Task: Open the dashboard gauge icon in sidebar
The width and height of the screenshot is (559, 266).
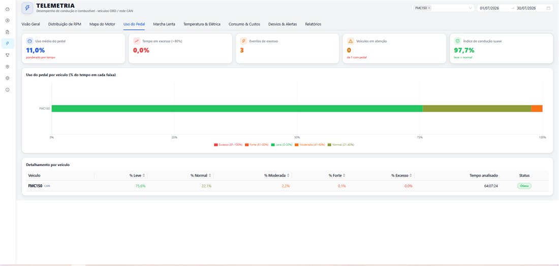Action: coord(8,9)
